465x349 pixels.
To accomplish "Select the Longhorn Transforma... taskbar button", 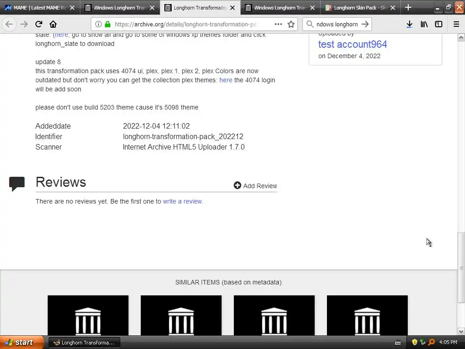I will coord(84,343).
